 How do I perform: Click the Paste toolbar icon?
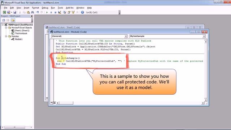[x=28, y=12]
